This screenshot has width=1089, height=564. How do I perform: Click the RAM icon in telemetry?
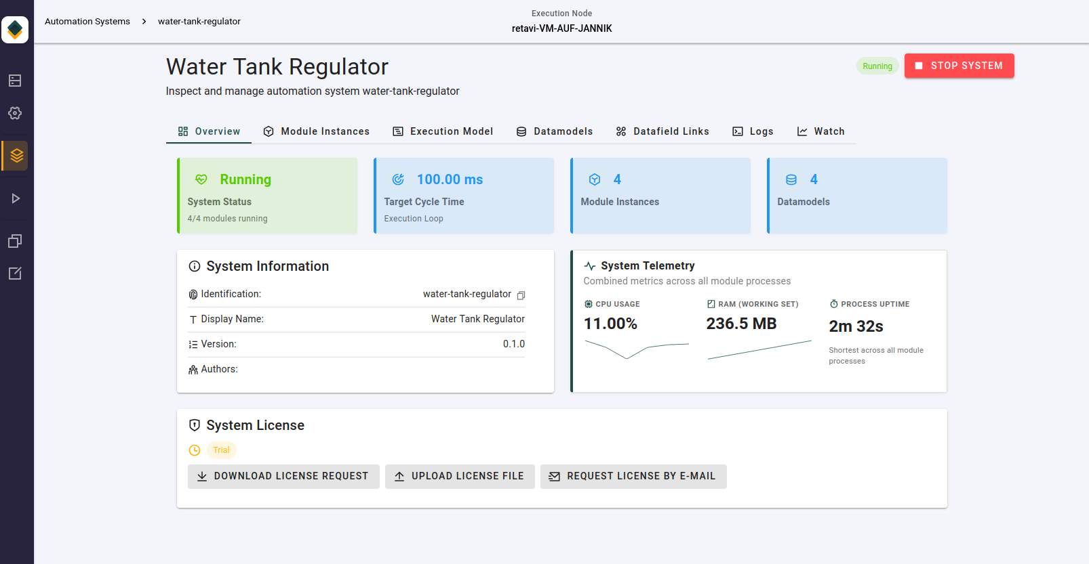tap(711, 304)
